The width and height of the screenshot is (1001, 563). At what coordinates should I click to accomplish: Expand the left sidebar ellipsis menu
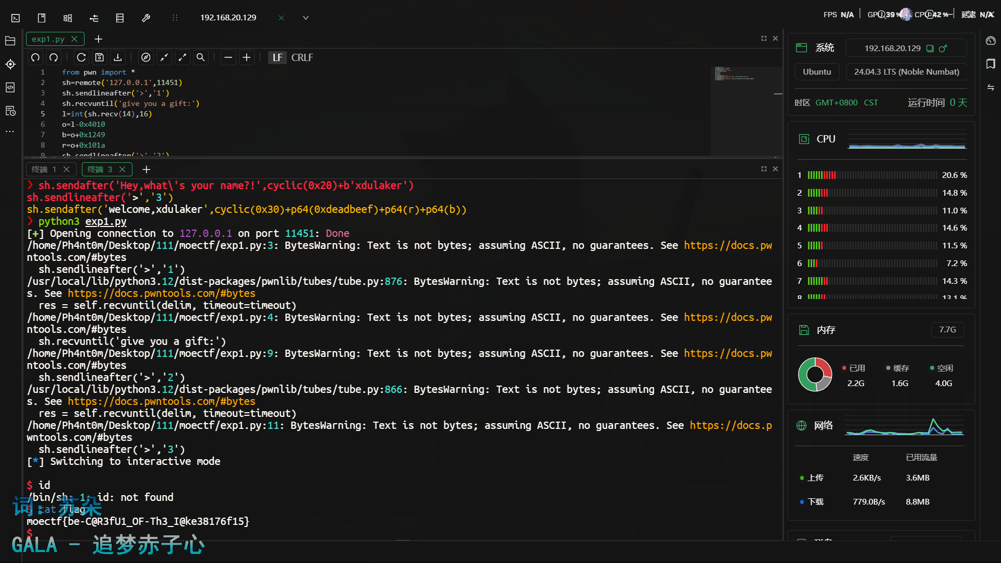pos(10,131)
